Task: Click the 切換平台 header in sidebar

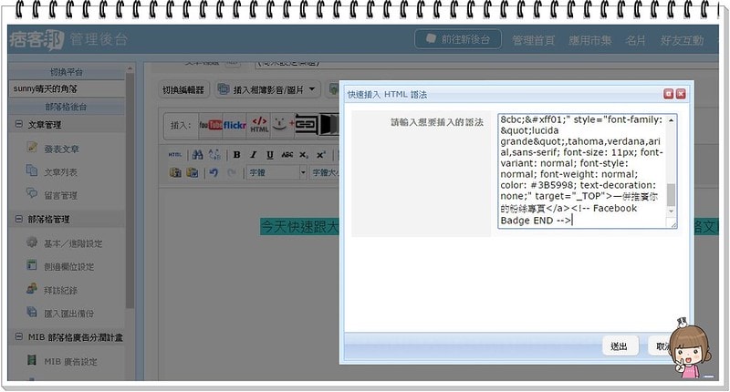Action: coord(67,72)
